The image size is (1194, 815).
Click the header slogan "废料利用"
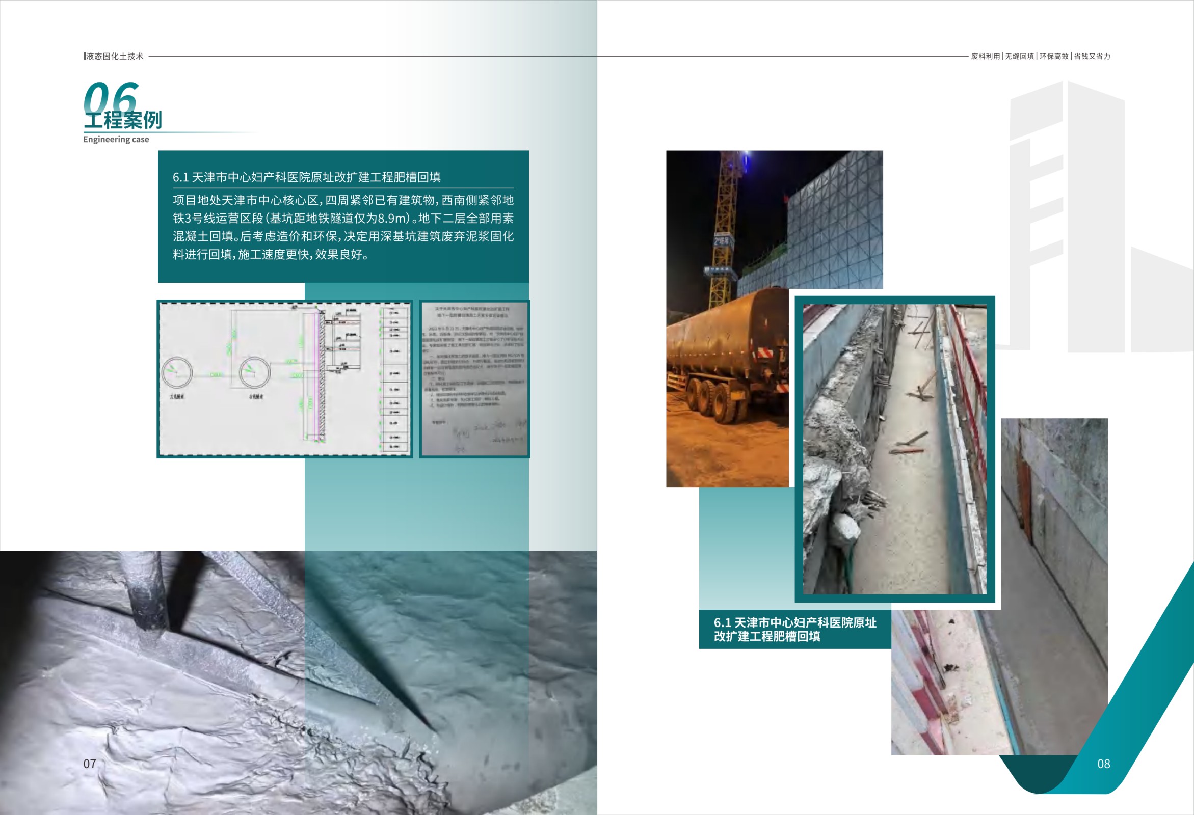986,56
